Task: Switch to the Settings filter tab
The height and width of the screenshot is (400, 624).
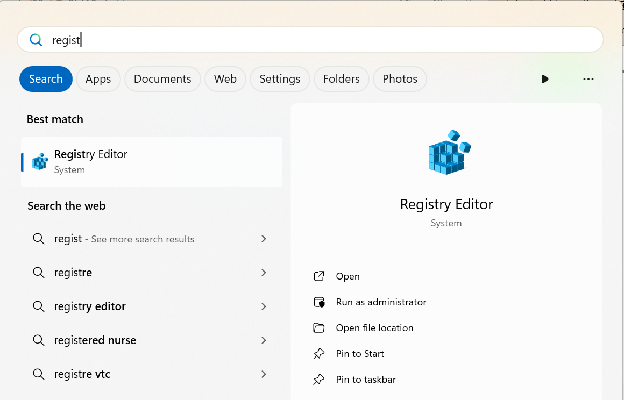Action: click(x=280, y=79)
